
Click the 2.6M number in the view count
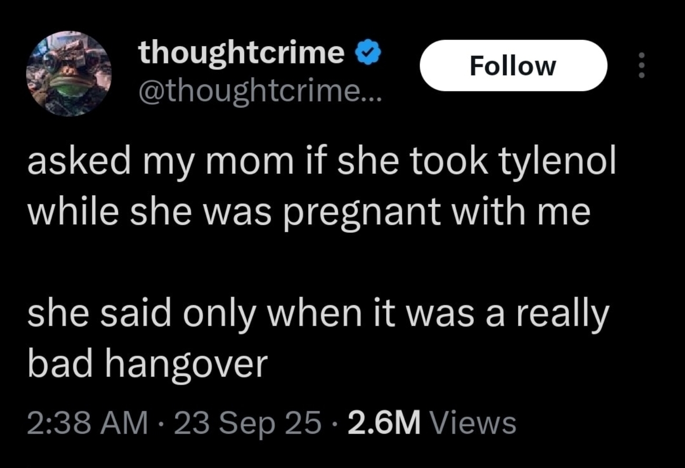[384, 423]
